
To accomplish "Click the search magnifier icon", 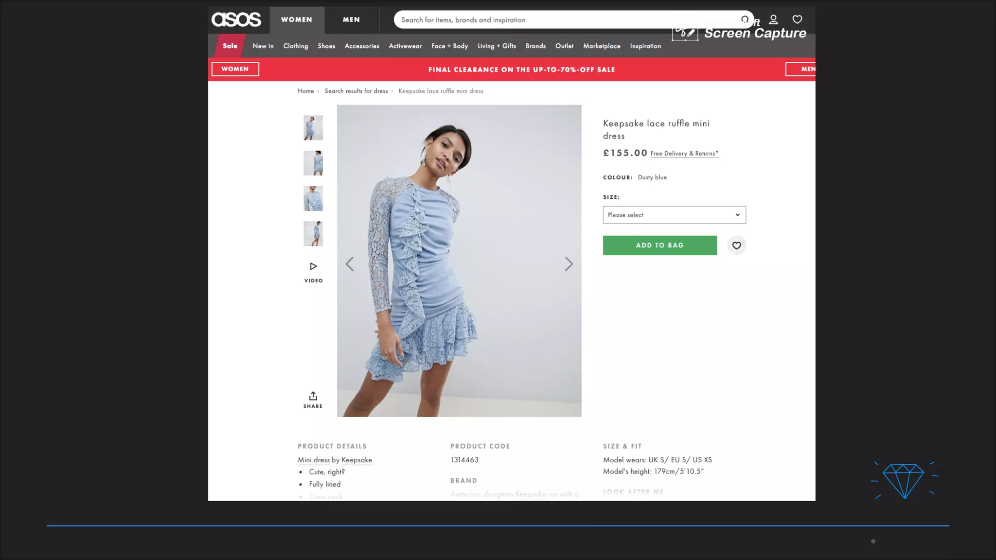I will click(745, 19).
